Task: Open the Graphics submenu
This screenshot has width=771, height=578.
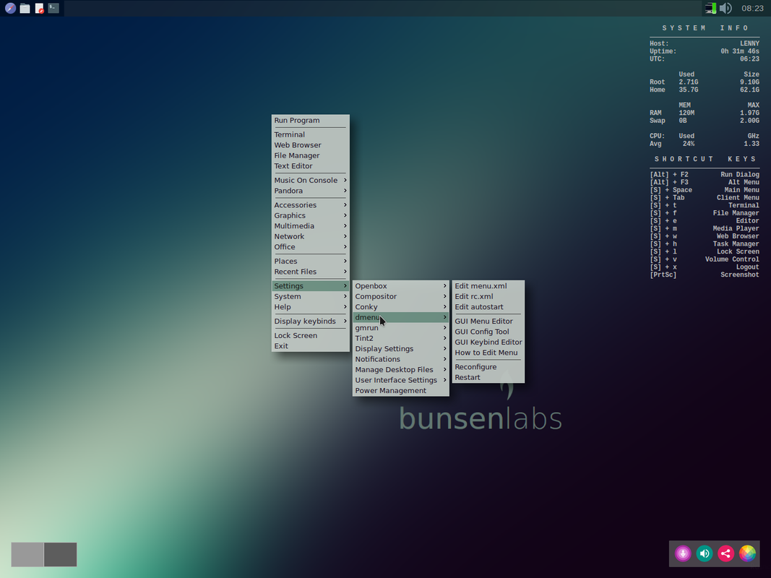Action: [310, 215]
